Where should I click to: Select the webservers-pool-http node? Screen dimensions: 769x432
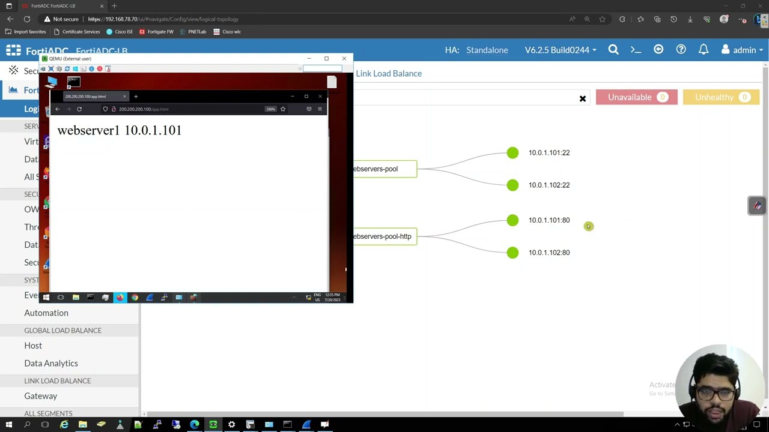click(384, 236)
